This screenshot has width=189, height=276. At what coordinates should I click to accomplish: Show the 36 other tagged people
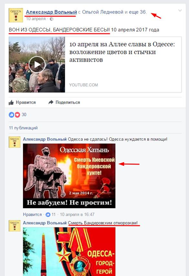pyautogui.click(x=137, y=12)
